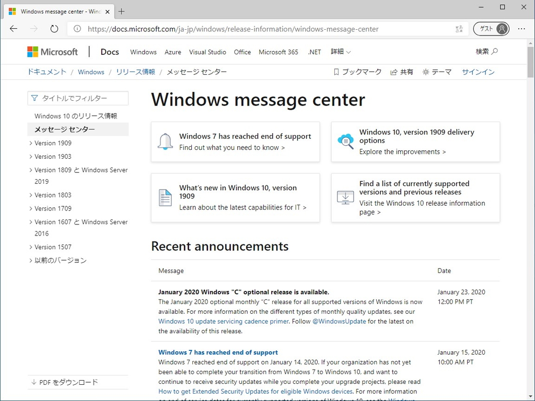Select Windows in the top navigation
This screenshot has height=401, width=535.
pyautogui.click(x=143, y=52)
